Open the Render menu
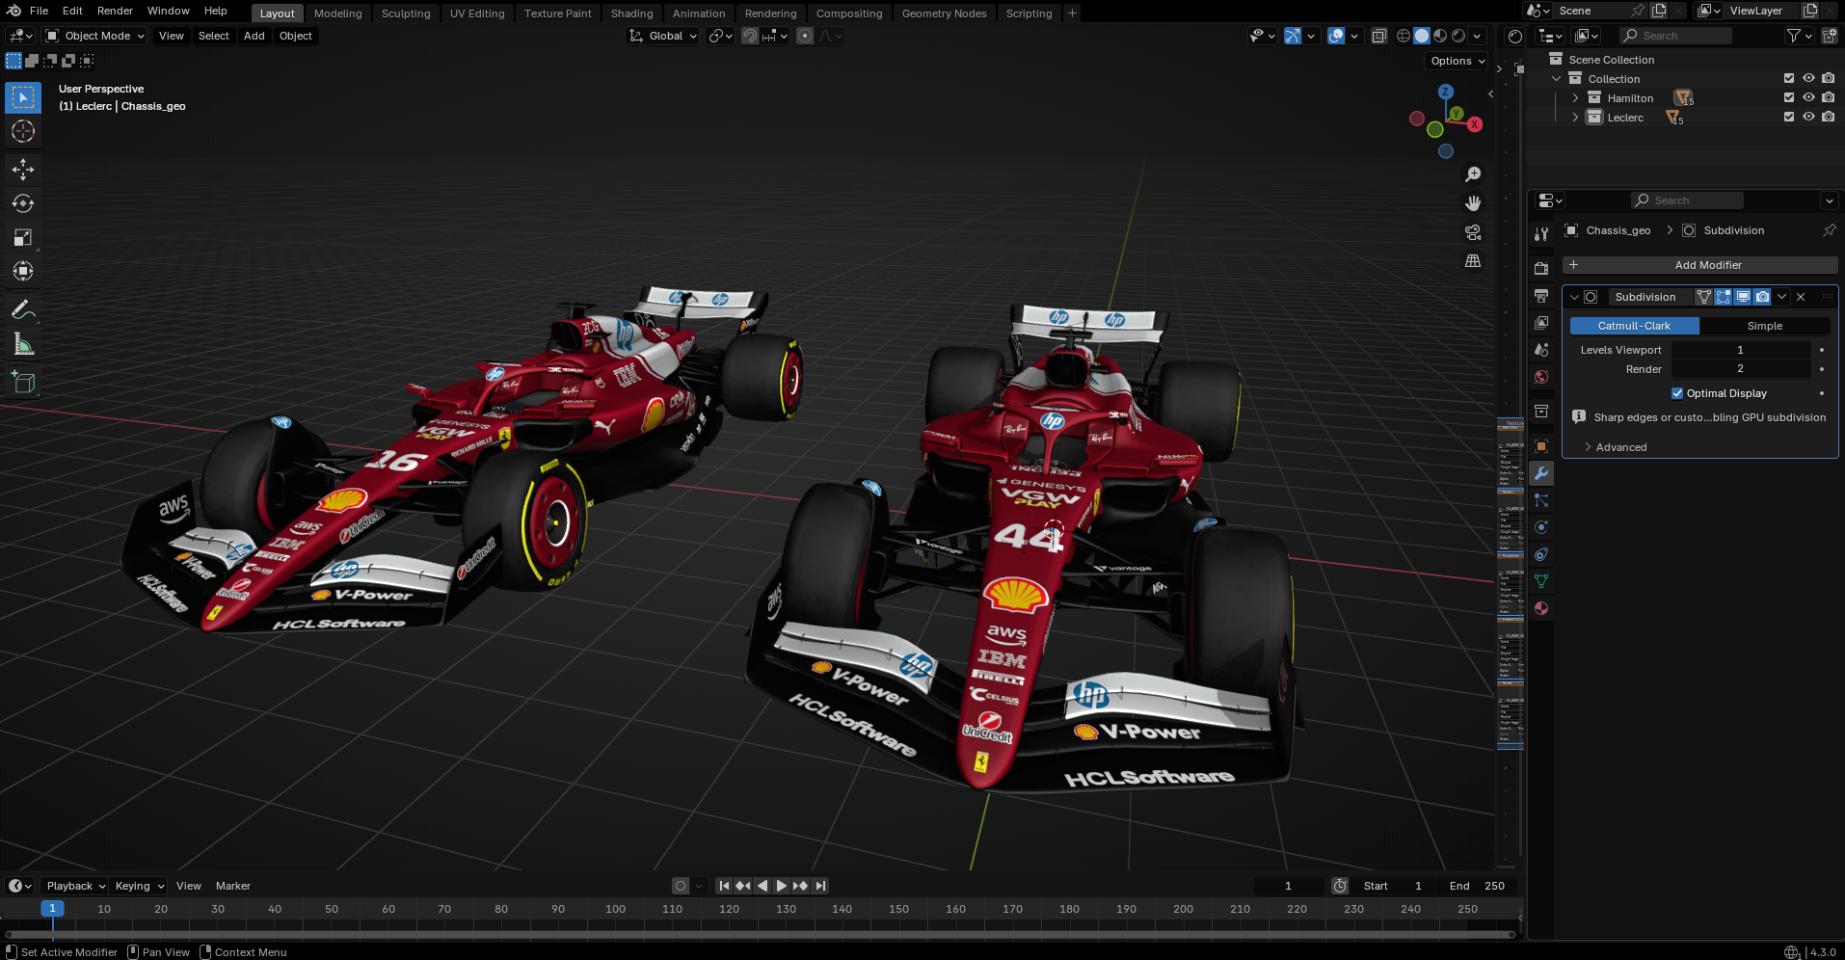The width and height of the screenshot is (1845, 960). [x=115, y=11]
